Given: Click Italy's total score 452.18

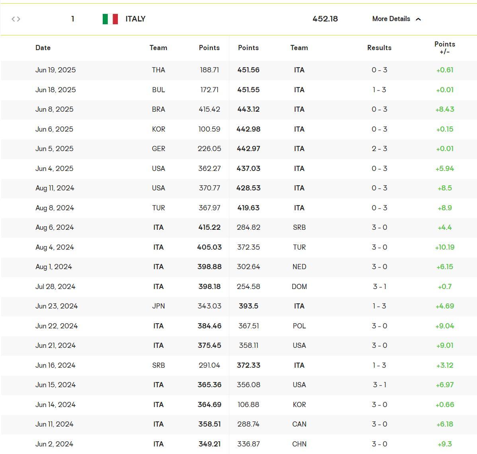Looking at the screenshot, I should (325, 19).
